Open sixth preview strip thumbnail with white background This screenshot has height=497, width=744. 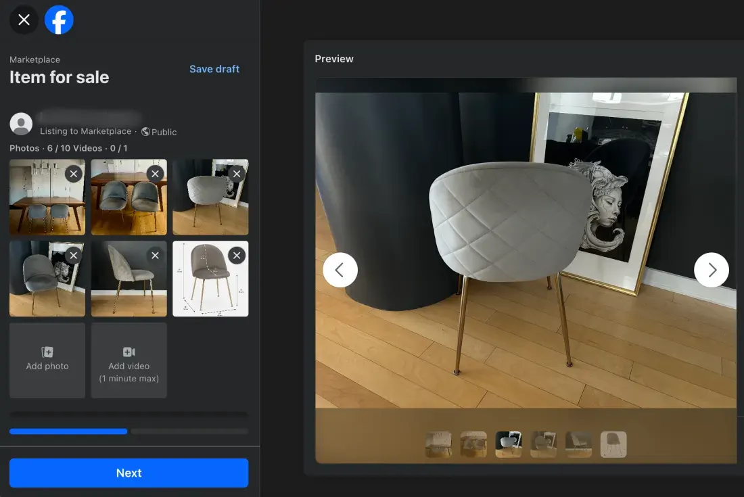613,444
